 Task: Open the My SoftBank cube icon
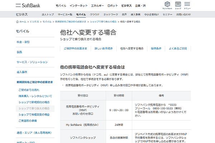tap(167, 4)
